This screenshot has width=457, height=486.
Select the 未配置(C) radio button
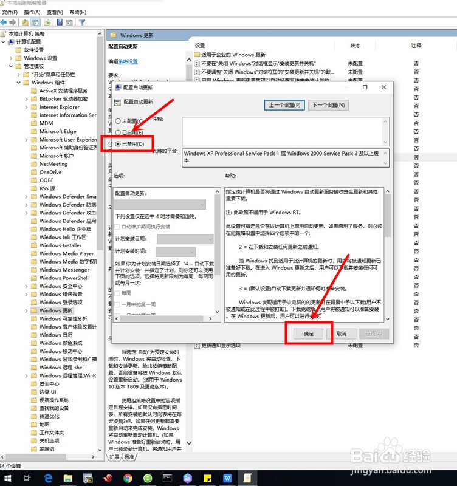pyautogui.click(x=118, y=121)
